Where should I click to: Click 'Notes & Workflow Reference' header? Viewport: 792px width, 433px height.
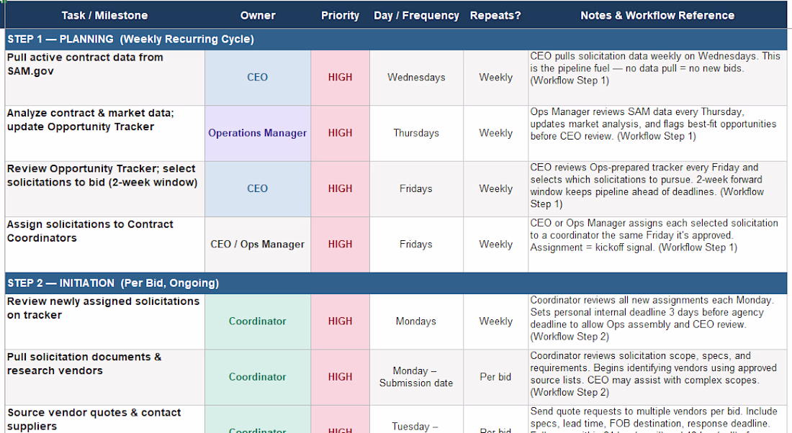(657, 15)
